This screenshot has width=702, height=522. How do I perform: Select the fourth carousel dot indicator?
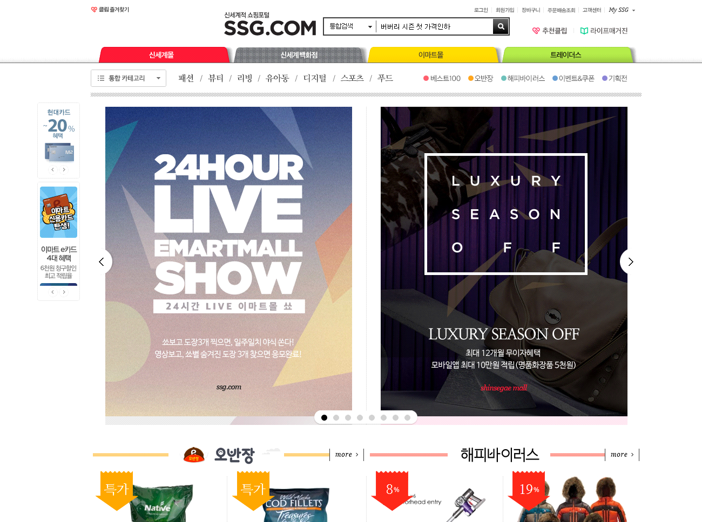[360, 417]
